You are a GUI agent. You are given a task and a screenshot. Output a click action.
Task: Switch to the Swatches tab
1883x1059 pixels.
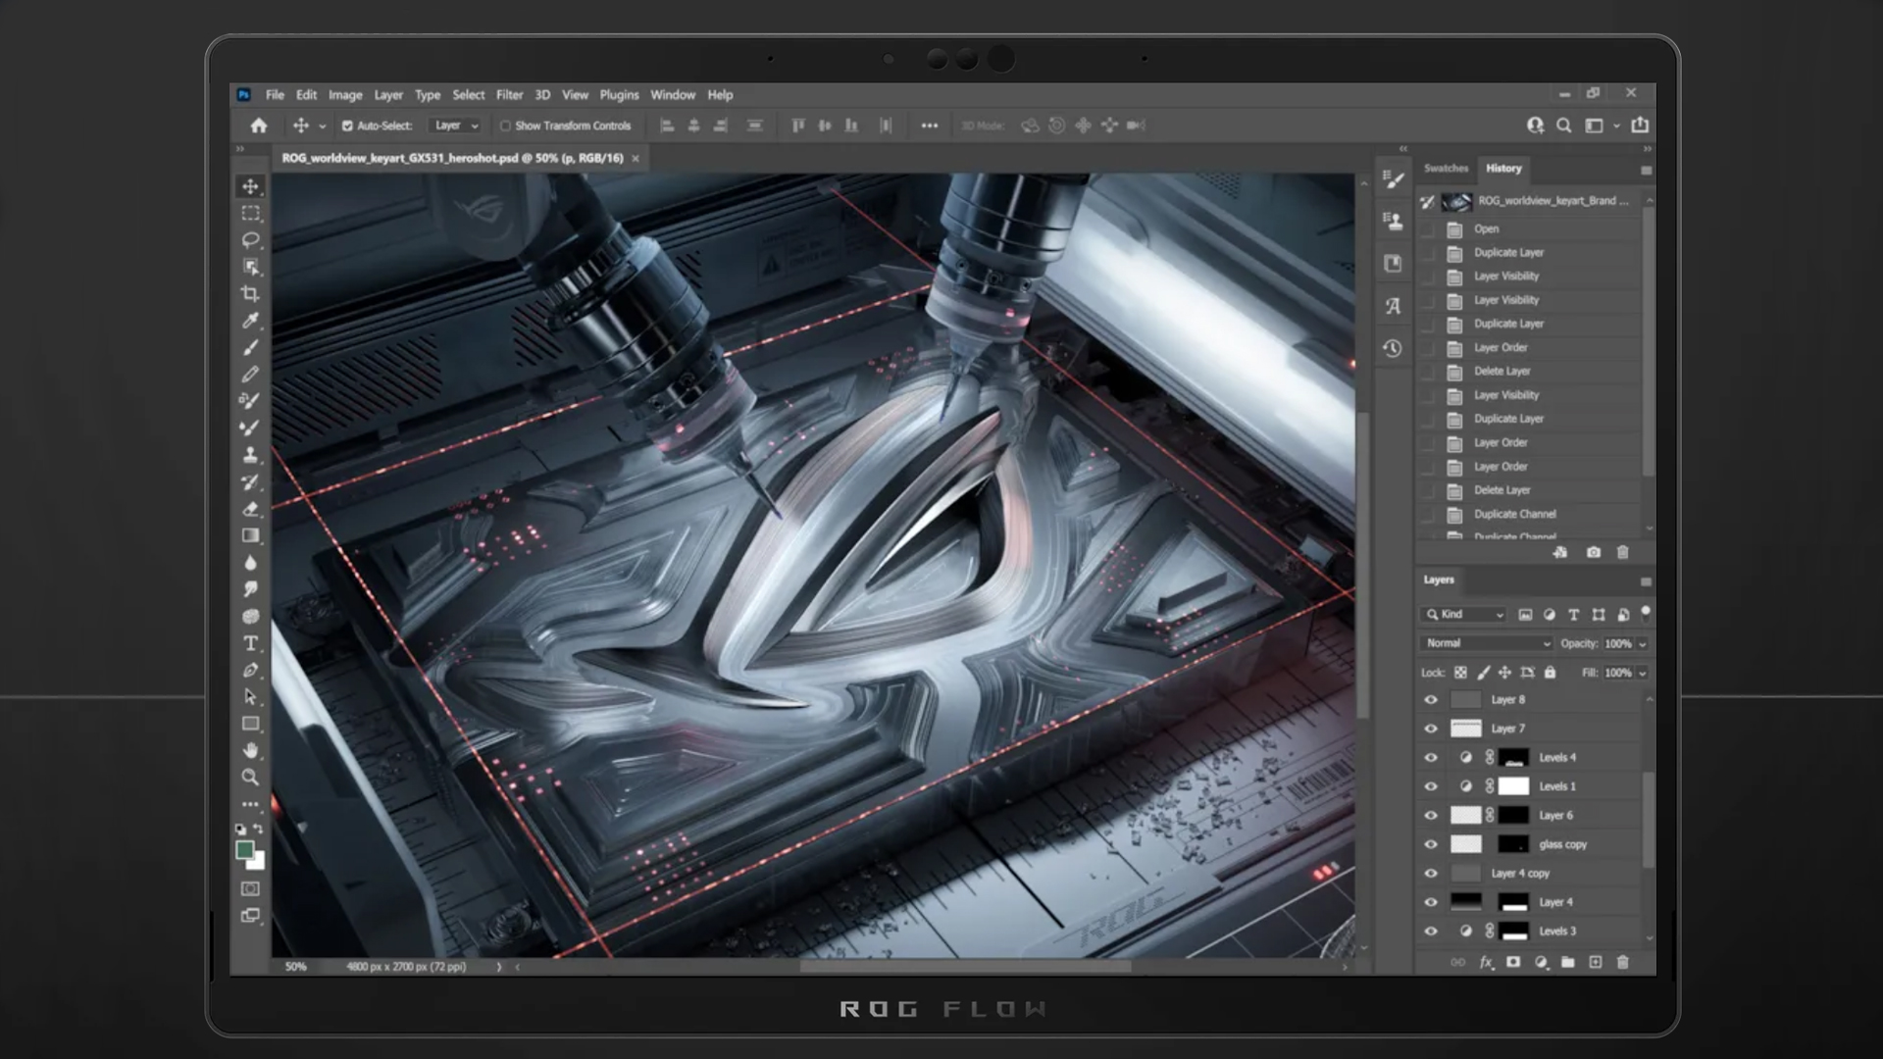(1446, 169)
